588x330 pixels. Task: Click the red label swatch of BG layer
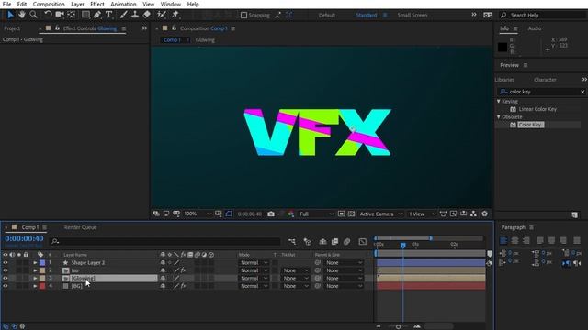pos(42,286)
